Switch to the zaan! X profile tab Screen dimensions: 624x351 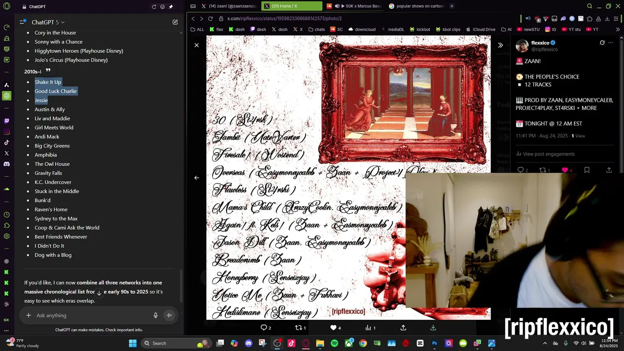pyautogui.click(x=228, y=6)
